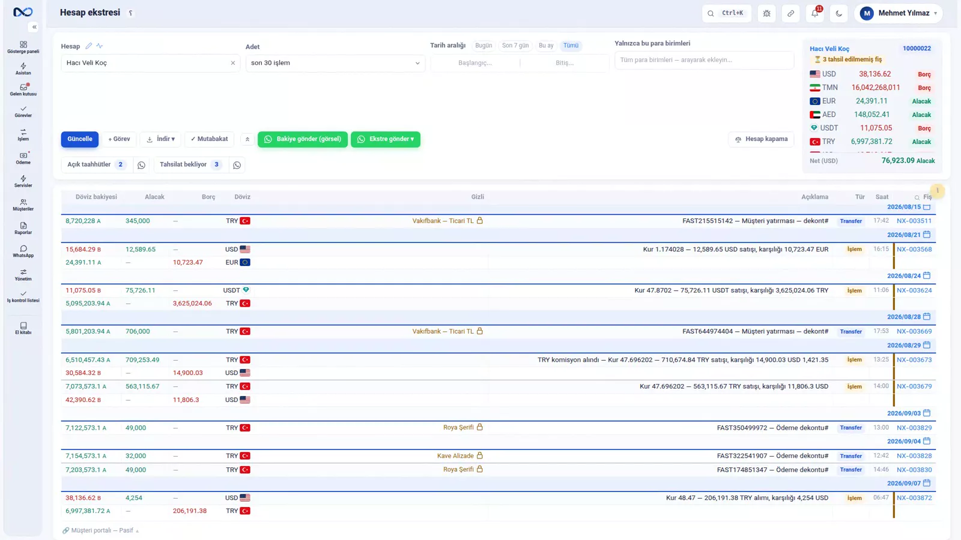Open receipt link NX-003872

click(914, 498)
